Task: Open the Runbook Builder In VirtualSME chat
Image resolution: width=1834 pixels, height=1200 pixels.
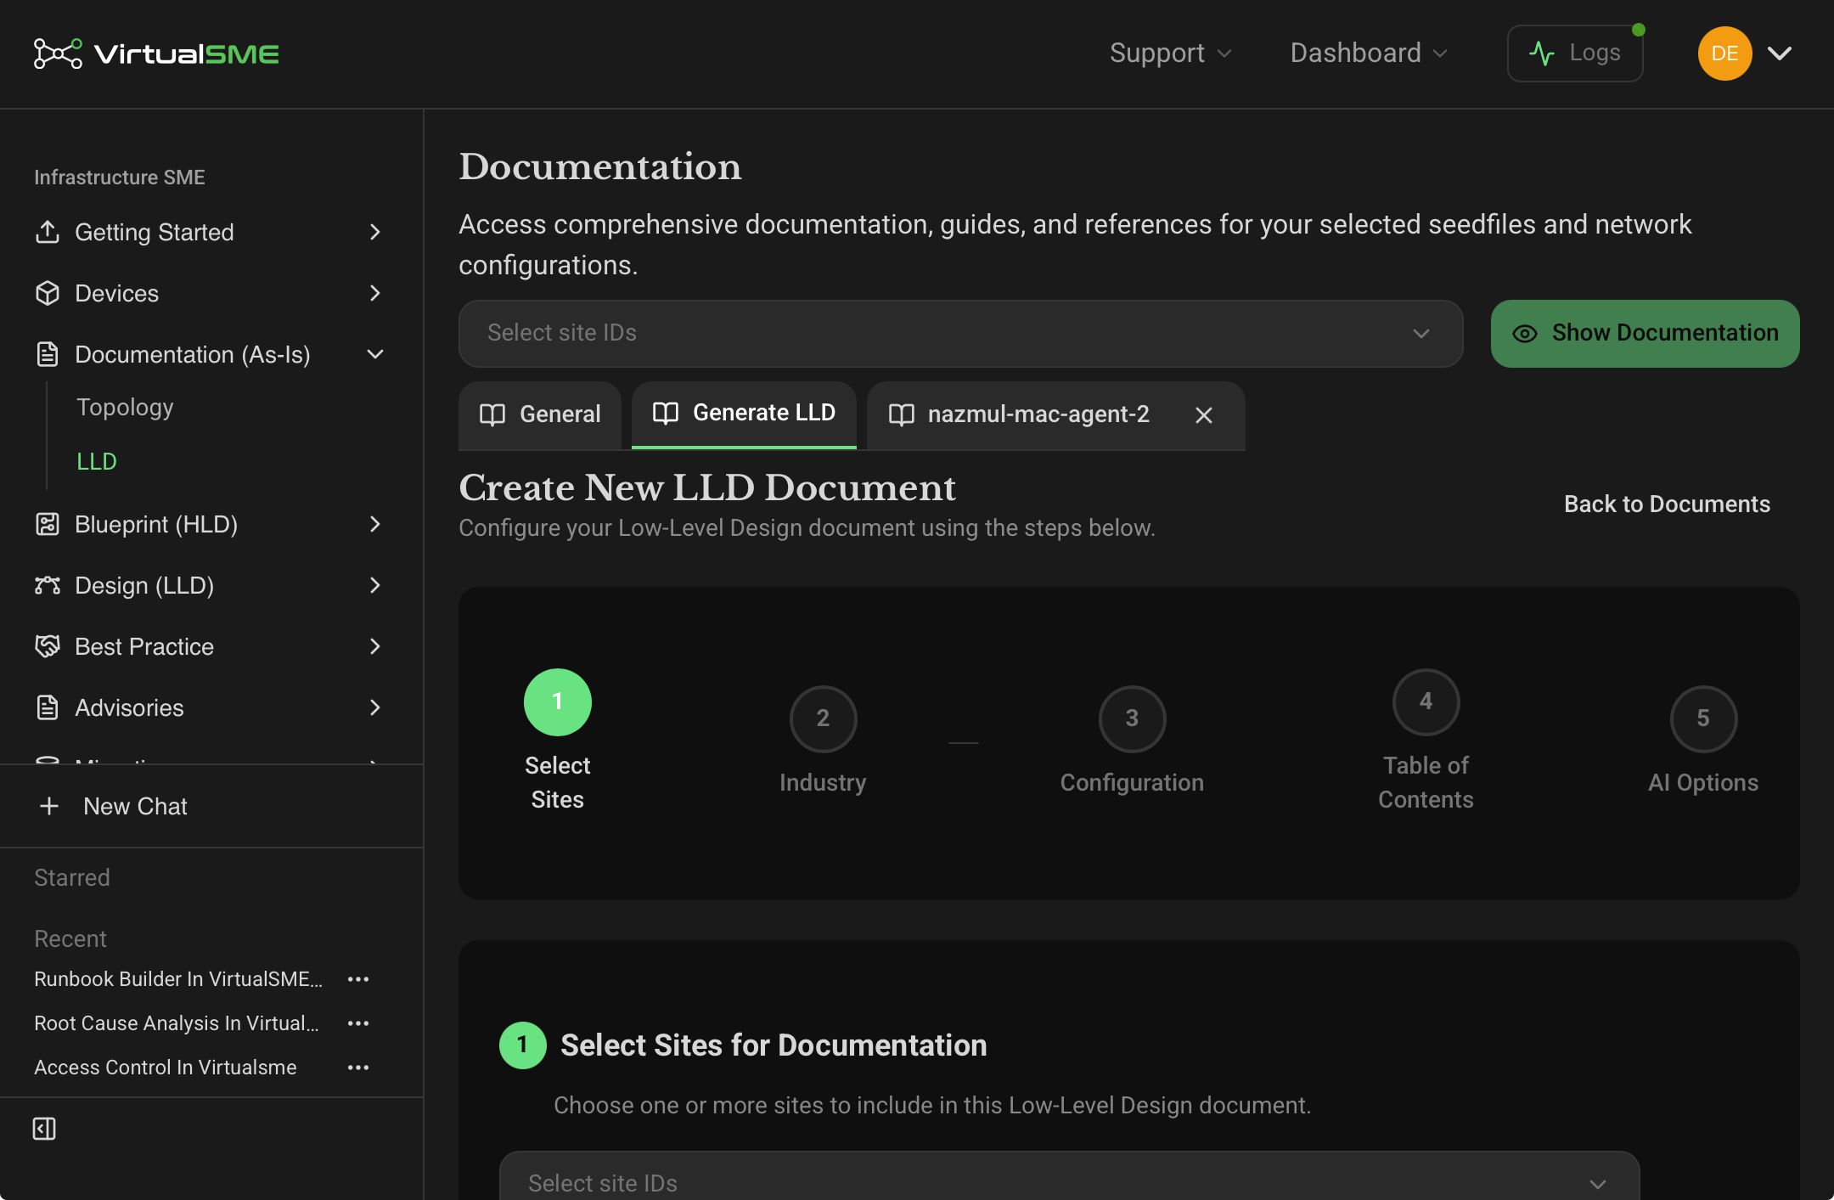Action: tap(178, 979)
